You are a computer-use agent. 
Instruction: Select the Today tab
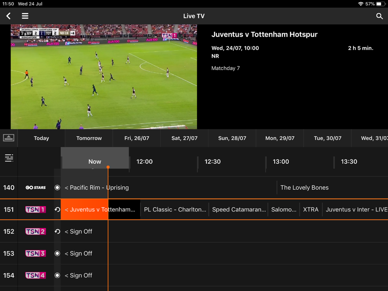point(42,138)
